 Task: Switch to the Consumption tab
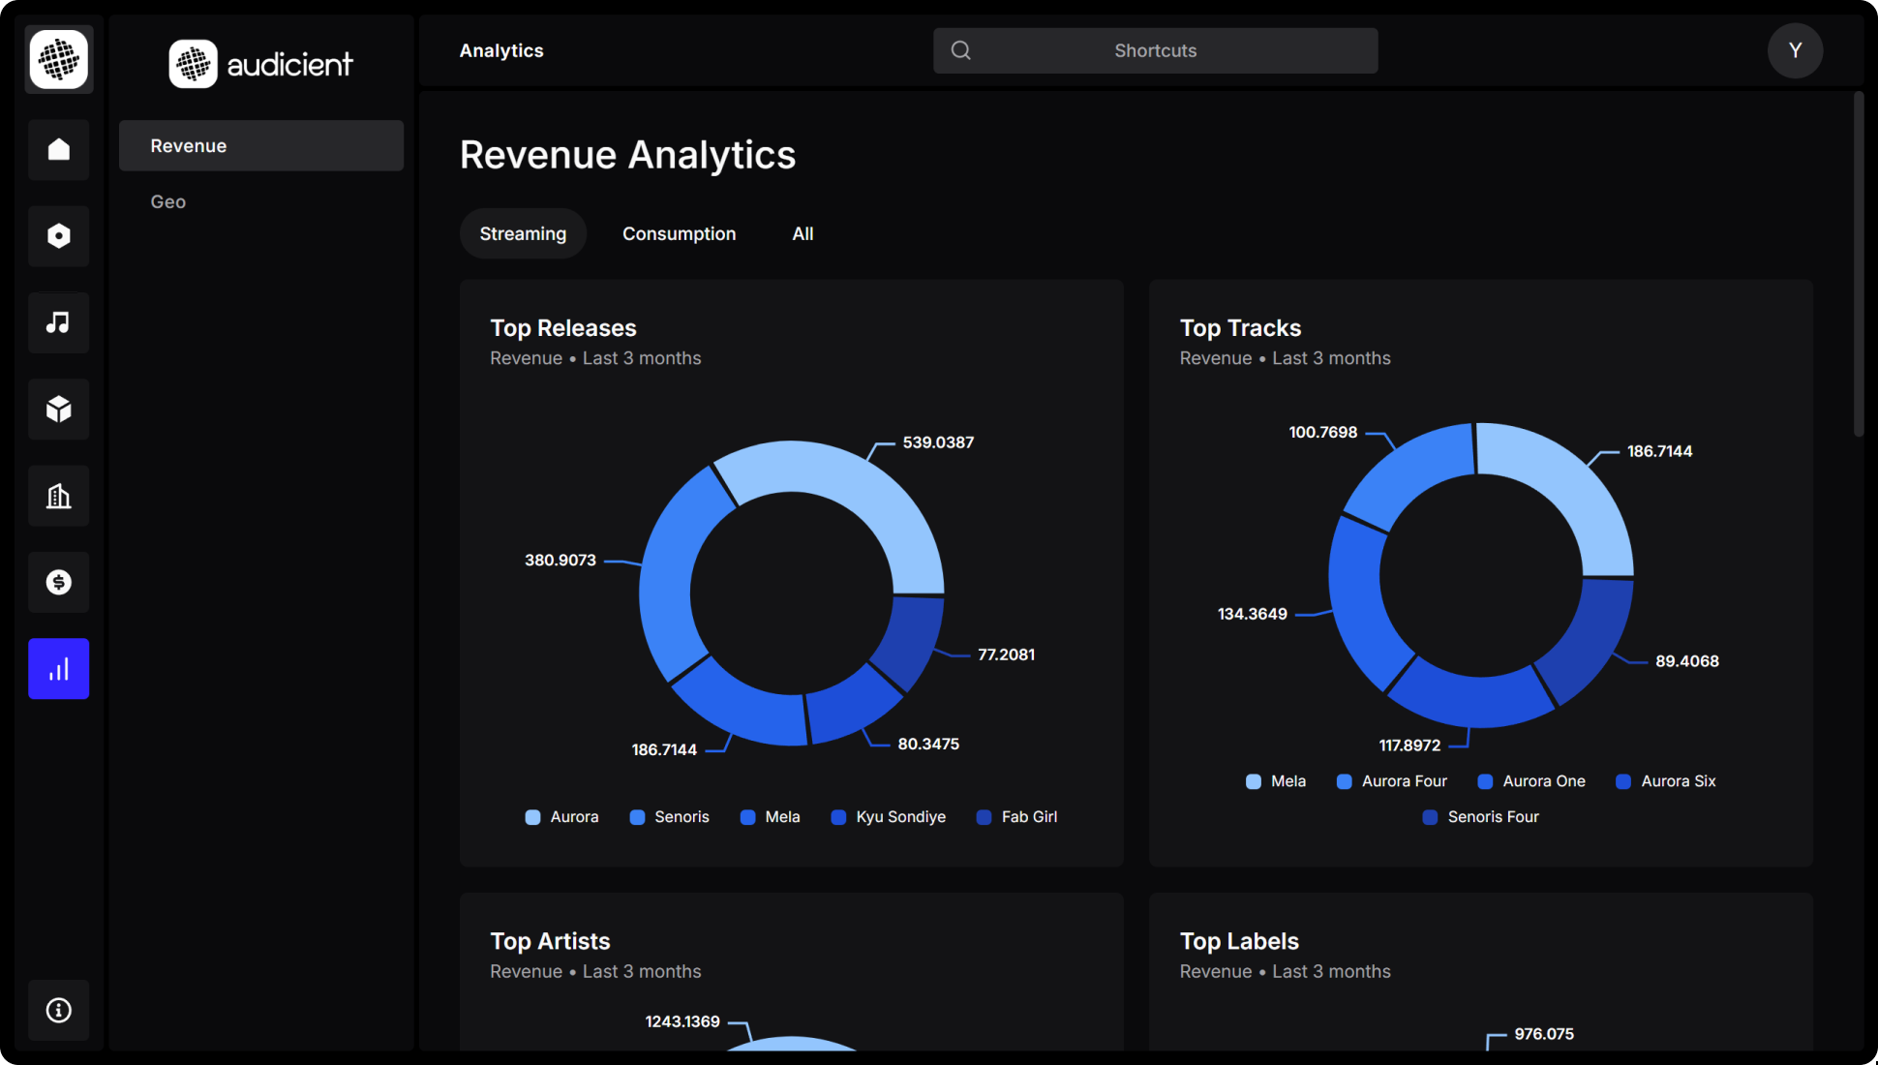pos(679,233)
